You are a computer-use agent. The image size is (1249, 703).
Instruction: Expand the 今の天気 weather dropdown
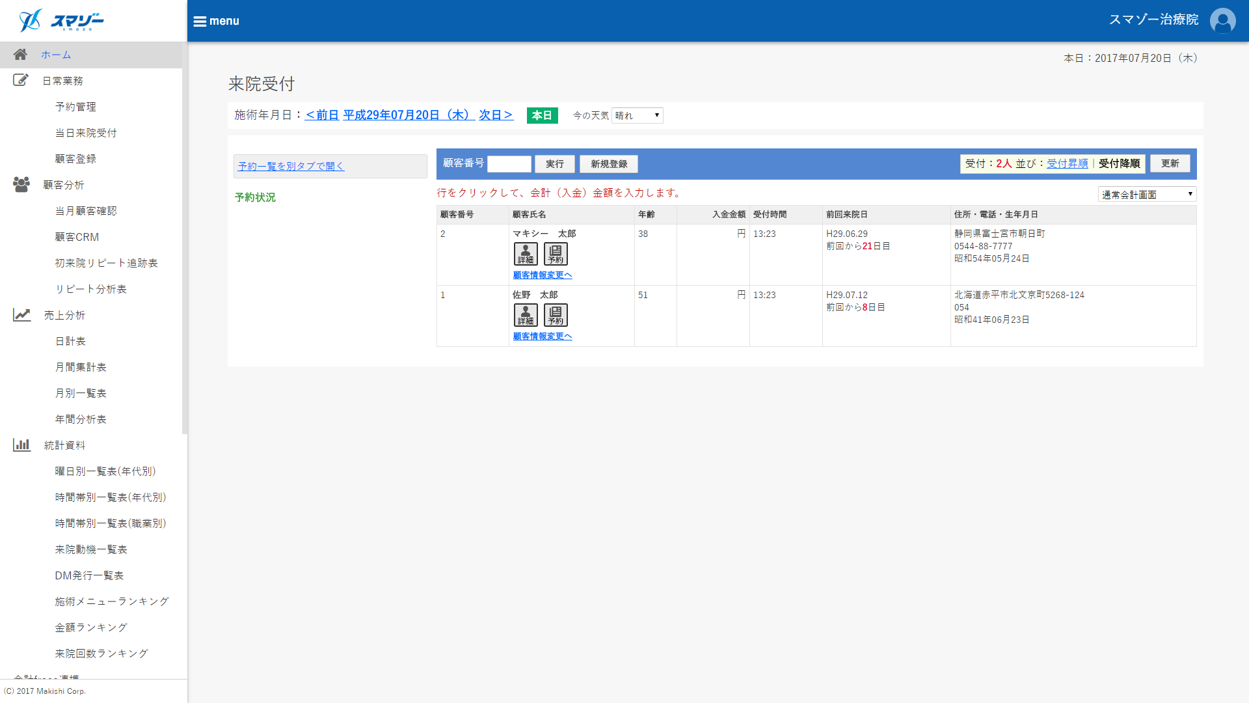[637, 116]
